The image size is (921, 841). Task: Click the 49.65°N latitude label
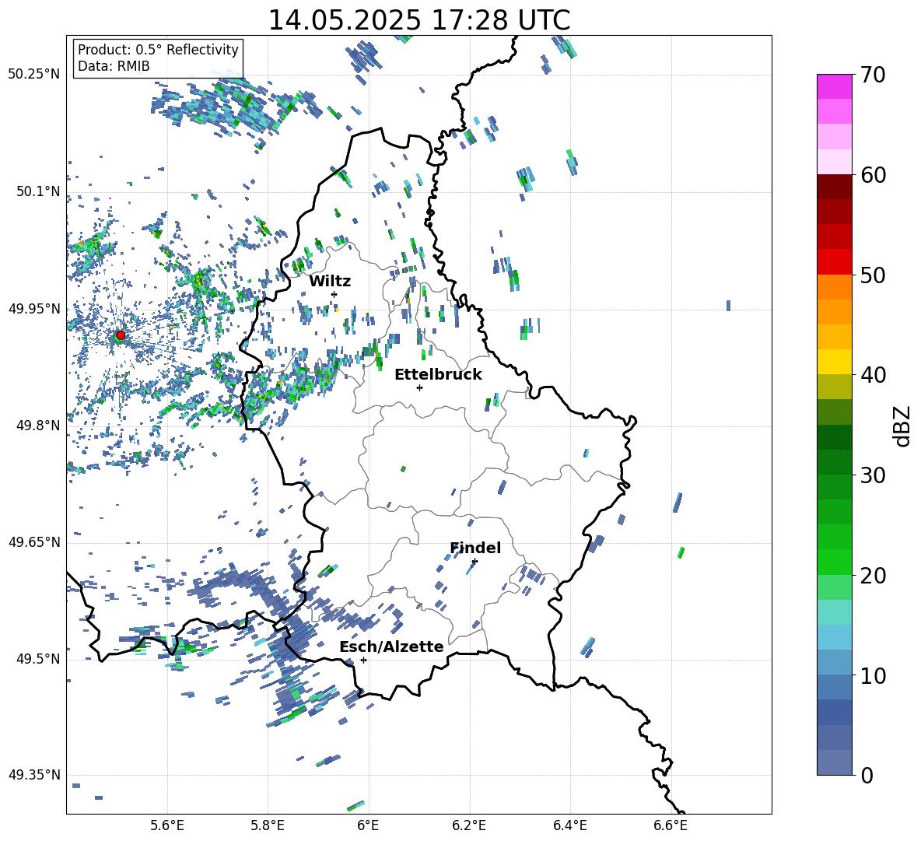[34, 541]
